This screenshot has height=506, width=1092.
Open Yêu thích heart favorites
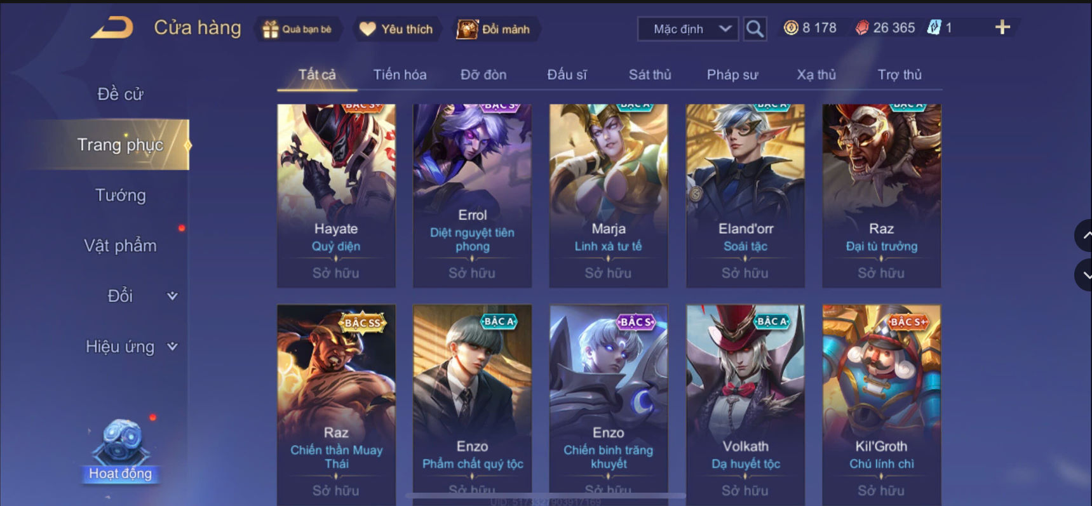tap(396, 29)
